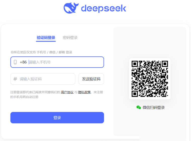Switch to the 验证码登录 tab
Viewport: 191px width, 141px height.
click(46, 38)
